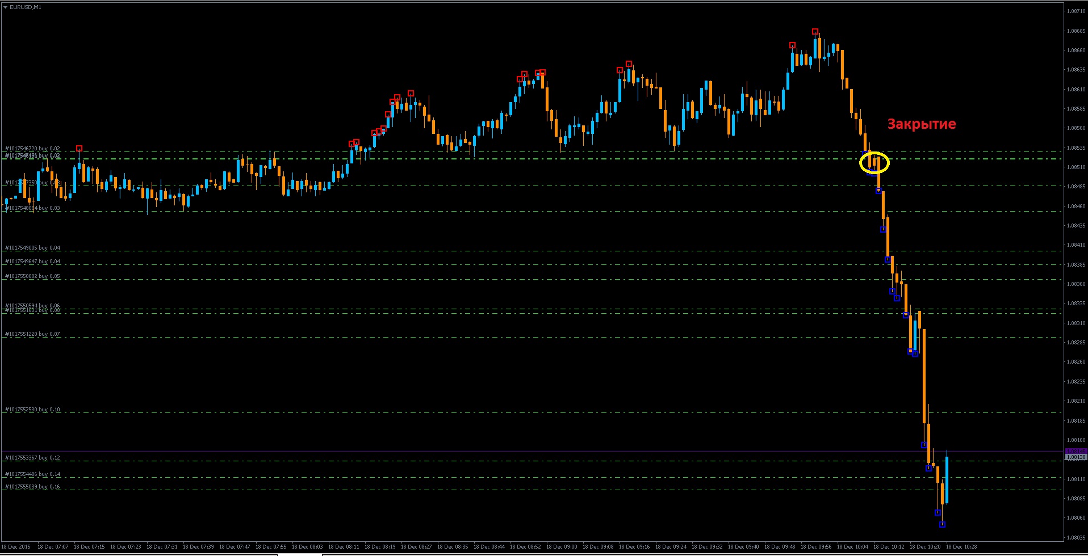Click time axis label 18 Dec 10:04
Screen dimensions: 1088x556
[852, 547]
